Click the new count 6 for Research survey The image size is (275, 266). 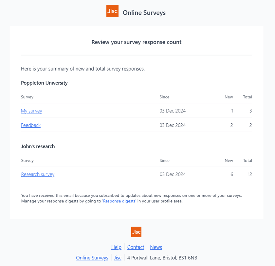[x=232, y=174]
